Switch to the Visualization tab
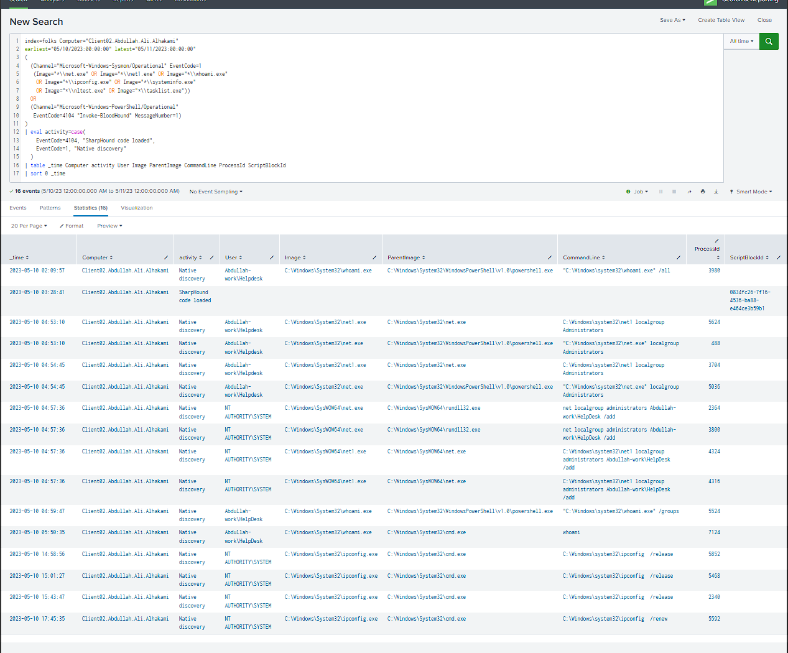 [137, 208]
